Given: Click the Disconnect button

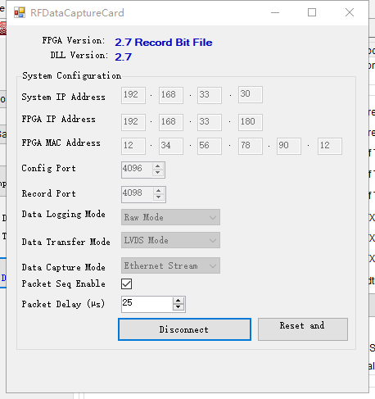Looking at the screenshot, I should tap(184, 329).
